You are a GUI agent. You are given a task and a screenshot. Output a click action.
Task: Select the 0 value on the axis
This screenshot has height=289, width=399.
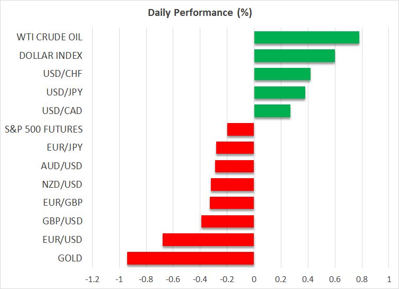tap(254, 279)
